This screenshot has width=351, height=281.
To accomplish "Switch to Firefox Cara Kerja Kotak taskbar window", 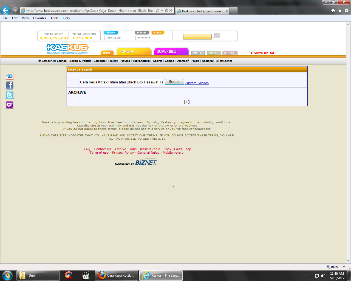I will coord(117,276).
